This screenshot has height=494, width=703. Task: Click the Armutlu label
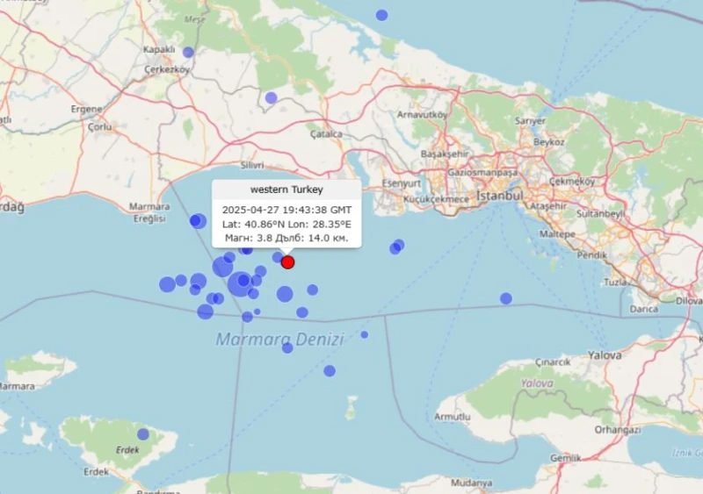coord(452,417)
